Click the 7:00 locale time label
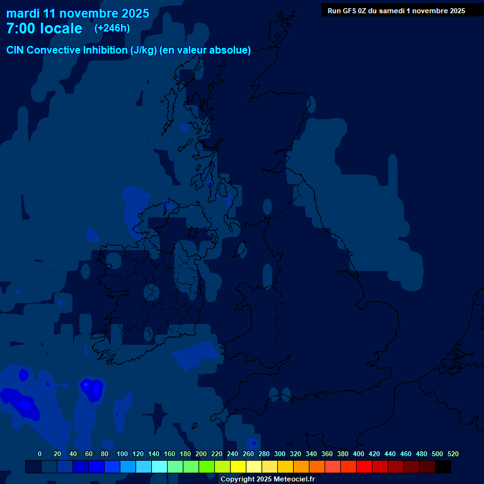 44,29
